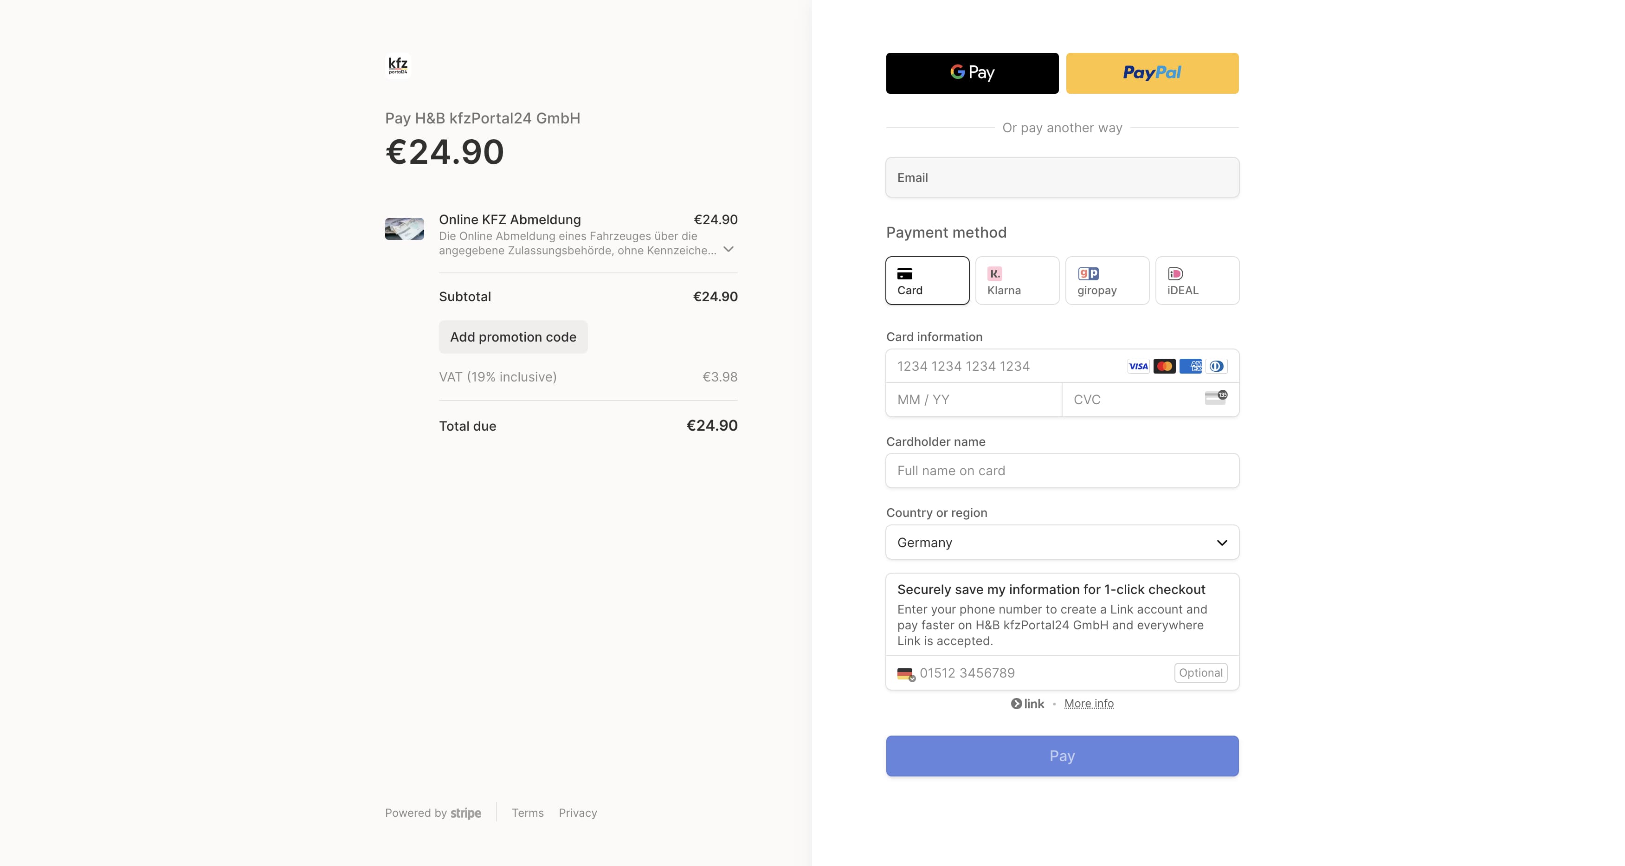The image size is (1625, 866).
Task: Choose giropay as payment method
Action: pos(1107,281)
